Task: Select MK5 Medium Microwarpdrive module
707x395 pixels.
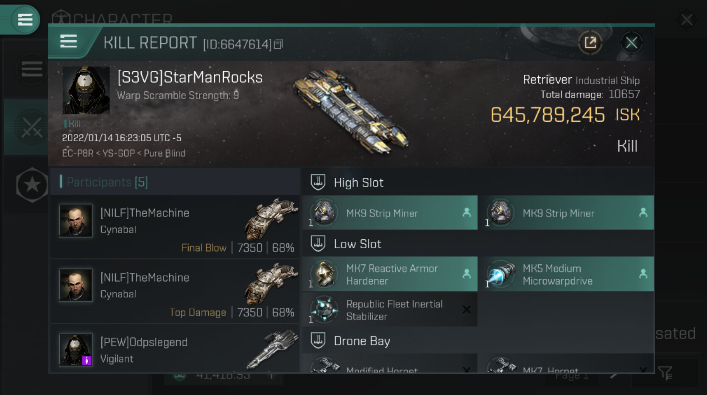Action: tap(566, 275)
